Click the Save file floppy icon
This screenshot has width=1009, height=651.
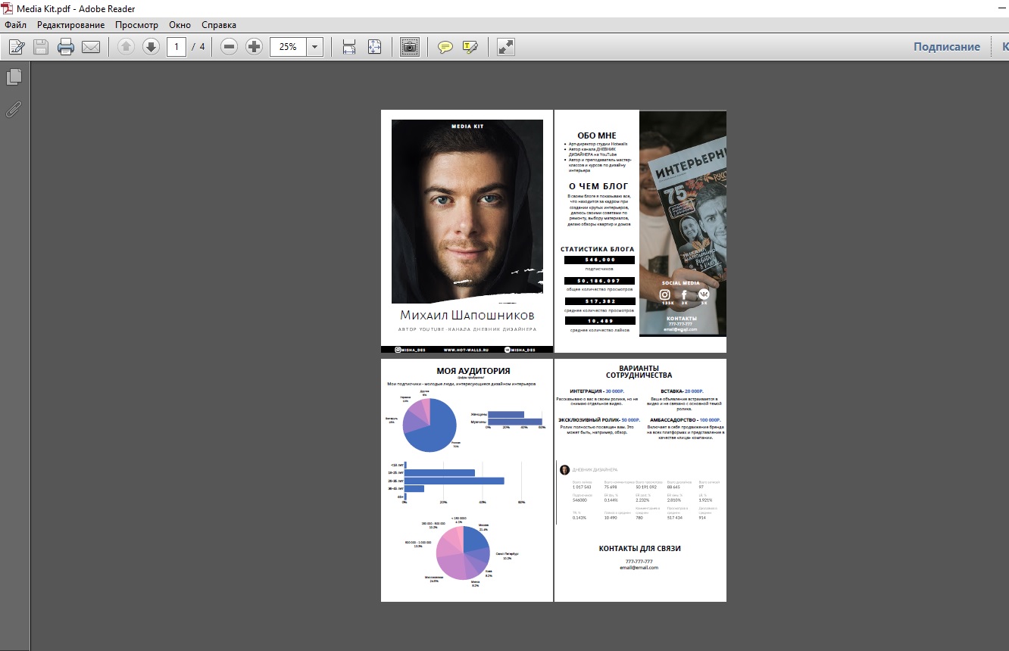tap(41, 47)
